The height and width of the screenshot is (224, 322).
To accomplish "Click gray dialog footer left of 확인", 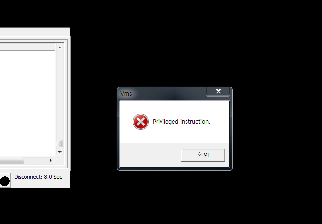I will click(151, 155).
